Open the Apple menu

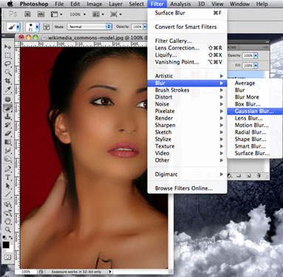pos(10,4)
